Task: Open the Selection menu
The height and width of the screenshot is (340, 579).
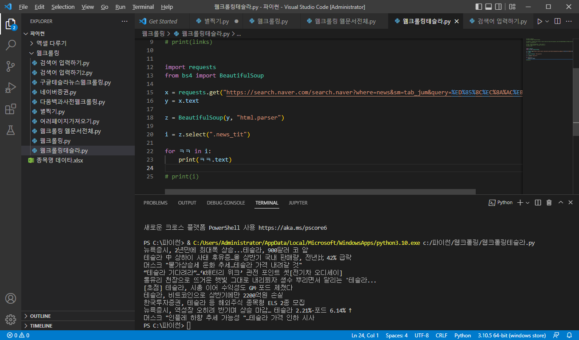Action: pos(63,7)
